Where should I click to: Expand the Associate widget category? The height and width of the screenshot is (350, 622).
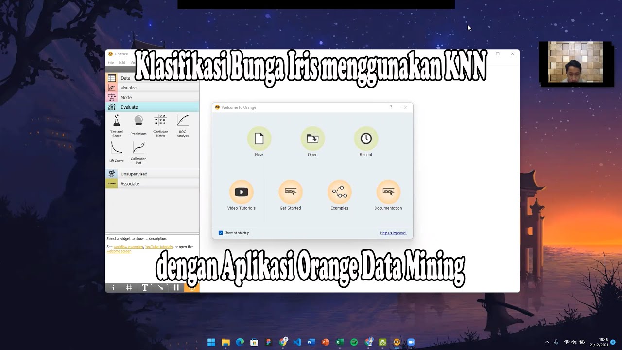coord(153,184)
